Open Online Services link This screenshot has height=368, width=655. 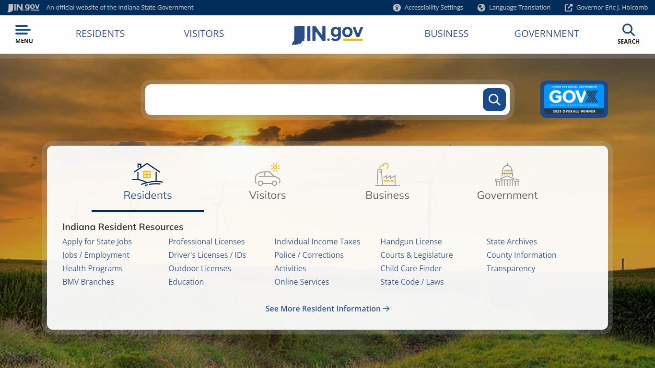coord(302,282)
